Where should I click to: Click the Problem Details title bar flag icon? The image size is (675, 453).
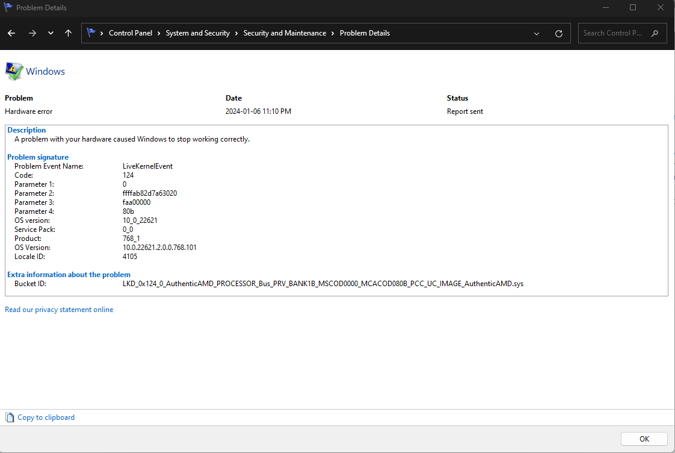coord(8,7)
